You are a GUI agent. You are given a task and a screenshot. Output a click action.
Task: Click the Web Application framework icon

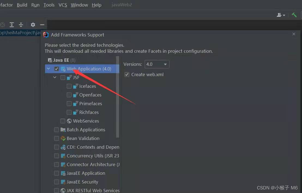[x=63, y=69]
